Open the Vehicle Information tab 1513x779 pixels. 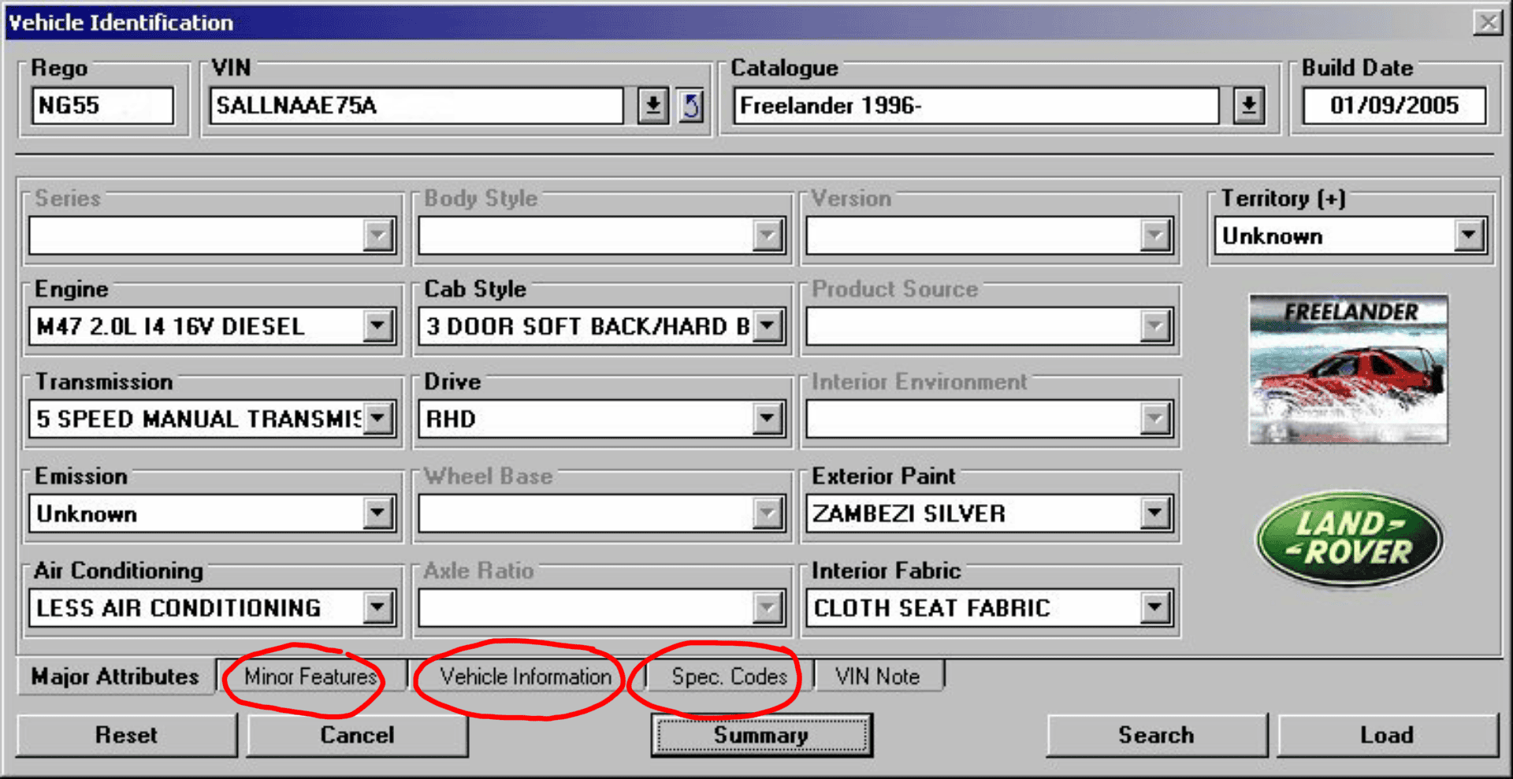pyautogui.click(x=526, y=677)
